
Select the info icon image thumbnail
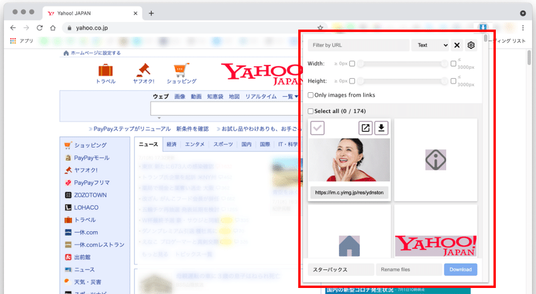click(435, 160)
